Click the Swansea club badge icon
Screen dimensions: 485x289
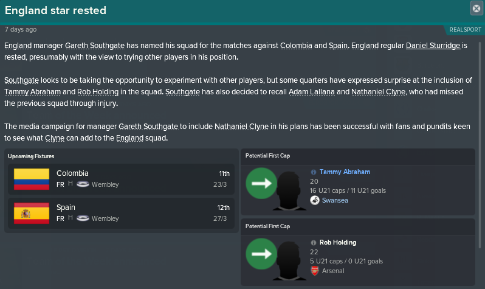[x=315, y=200]
